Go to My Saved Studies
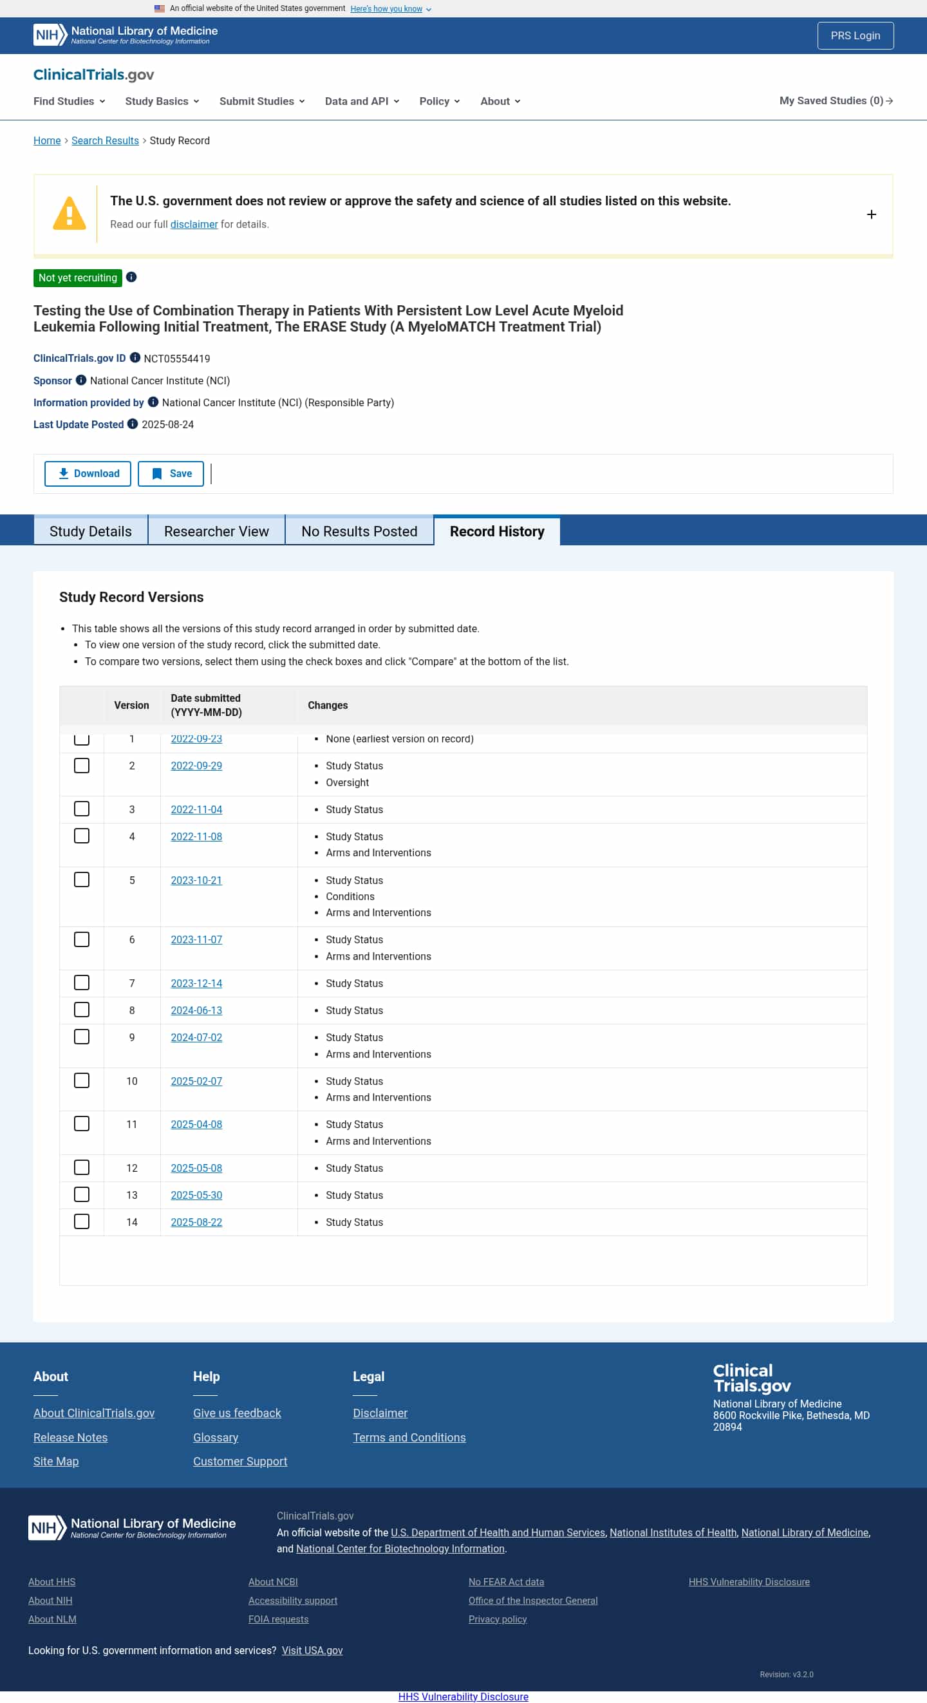927x1703 pixels. [836, 100]
